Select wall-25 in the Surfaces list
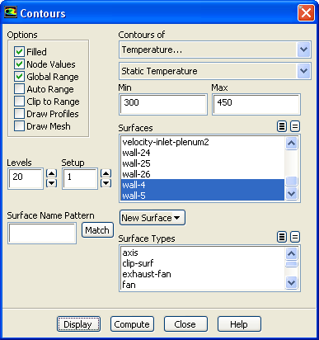The image size is (319, 340). click(x=203, y=163)
